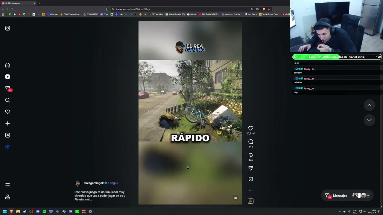Open the Brave Rewards triangle icon

(269, 9)
